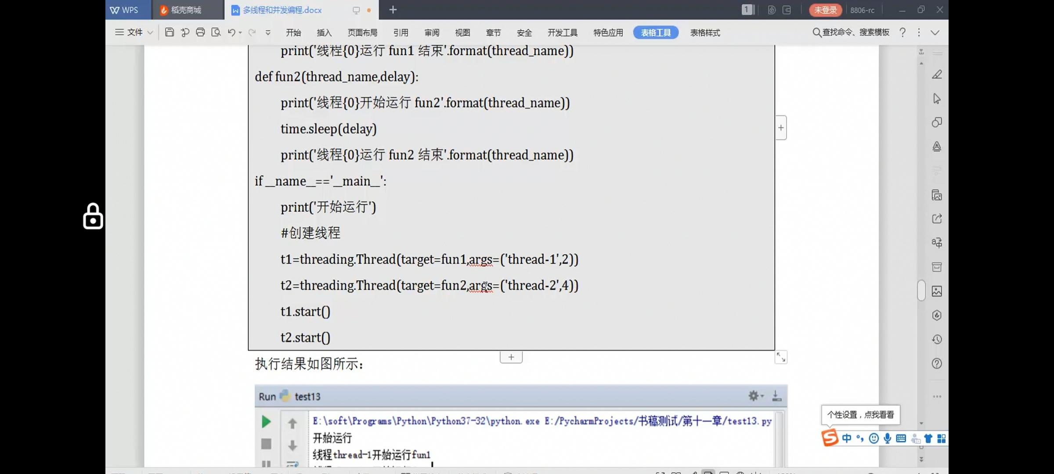
Task: Click the image gallery icon in right sidebar
Action: 937,291
